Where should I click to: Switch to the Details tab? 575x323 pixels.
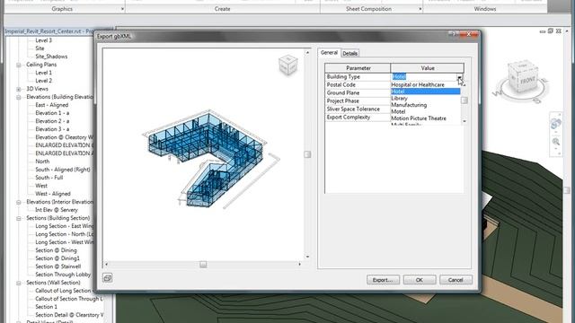point(349,54)
